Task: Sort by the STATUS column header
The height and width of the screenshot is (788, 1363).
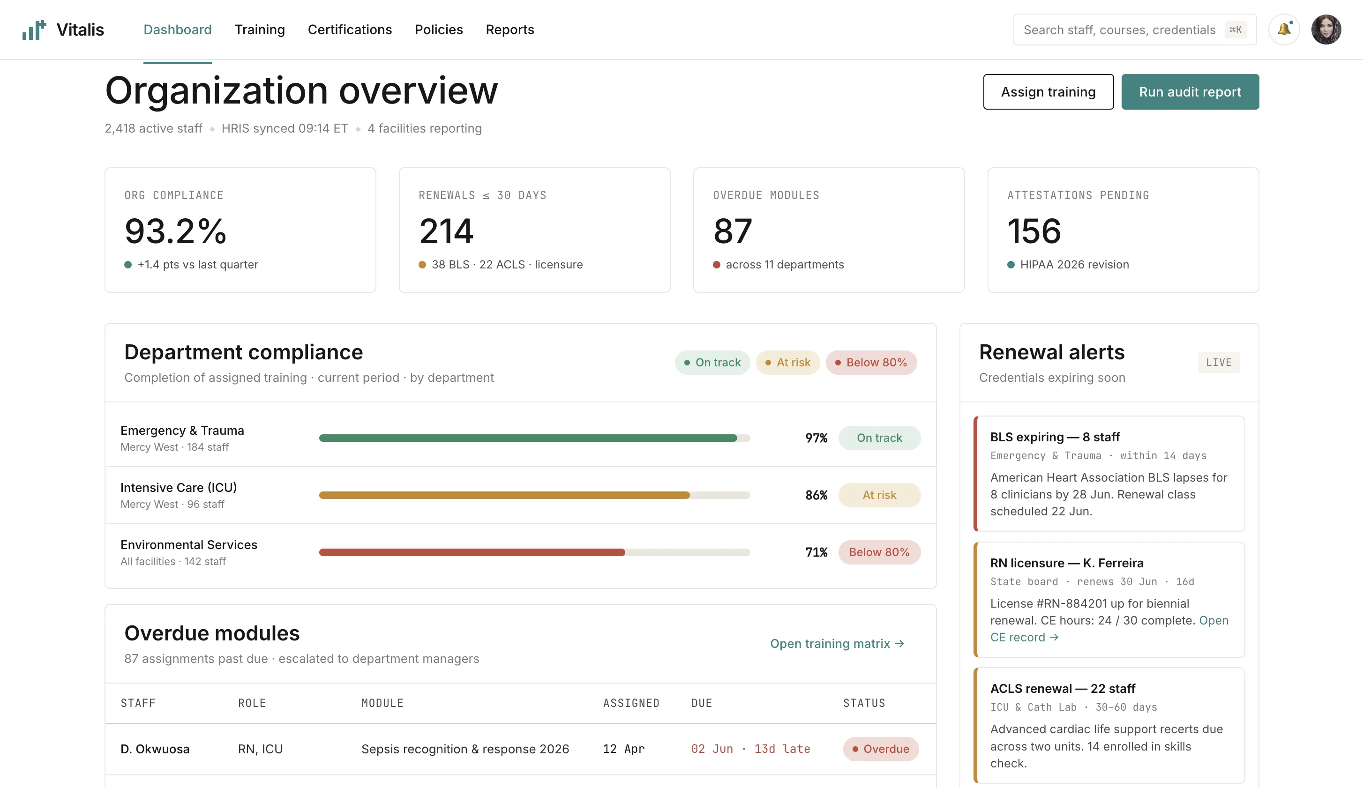Action: [x=864, y=703]
